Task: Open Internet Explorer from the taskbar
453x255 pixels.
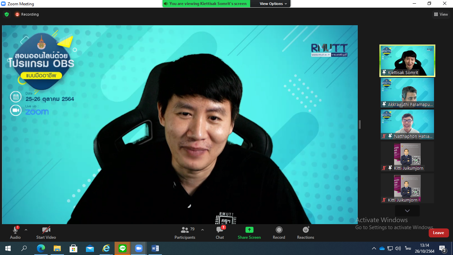Action: tap(106, 248)
